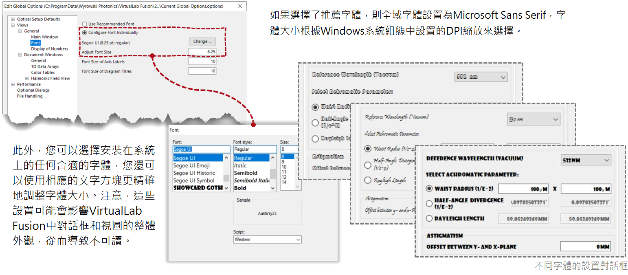Image resolution: width=628 pixels, height=275 pixels.
Task: Open 1D Data Arrays tree item
Action: point(45,66)
